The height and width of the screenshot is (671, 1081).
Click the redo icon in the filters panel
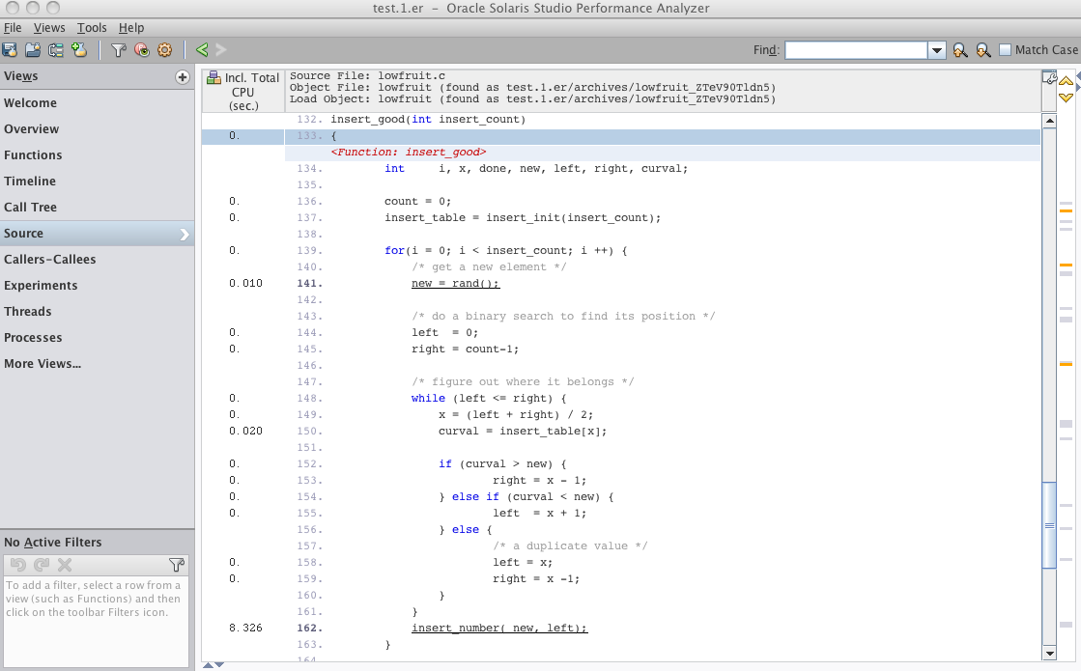tap(42, 565)
